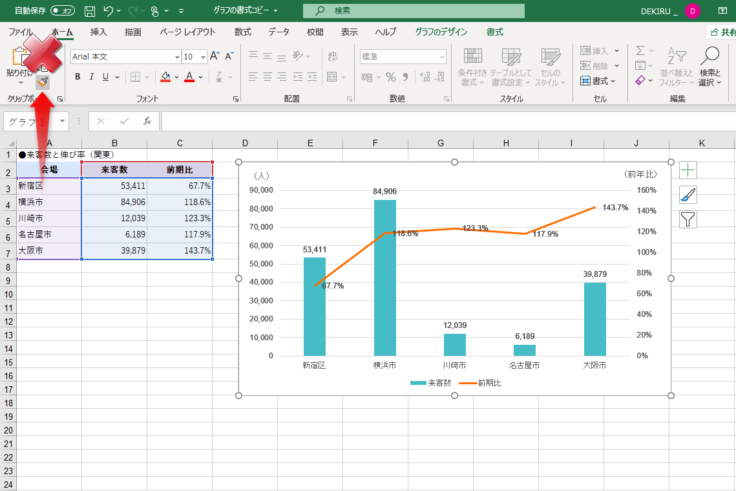736x491 pixels.
Task: Open the 挿入 ribbon tab
Action: click(x=98, y=32)
